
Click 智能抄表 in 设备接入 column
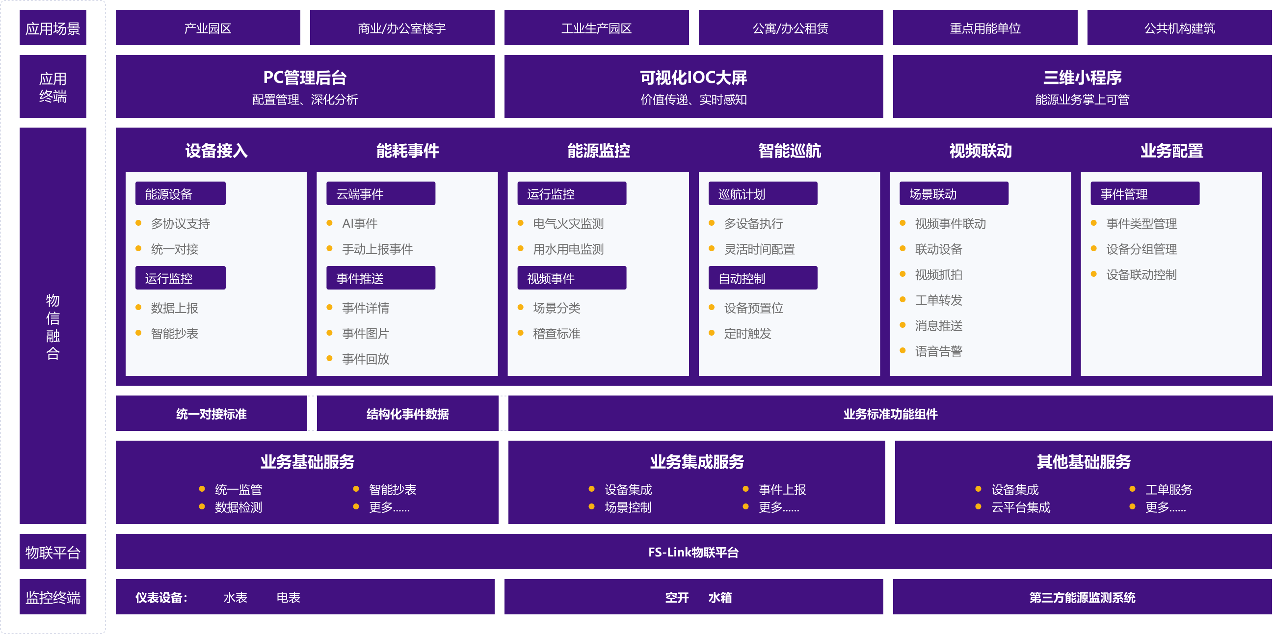[174, 334]
